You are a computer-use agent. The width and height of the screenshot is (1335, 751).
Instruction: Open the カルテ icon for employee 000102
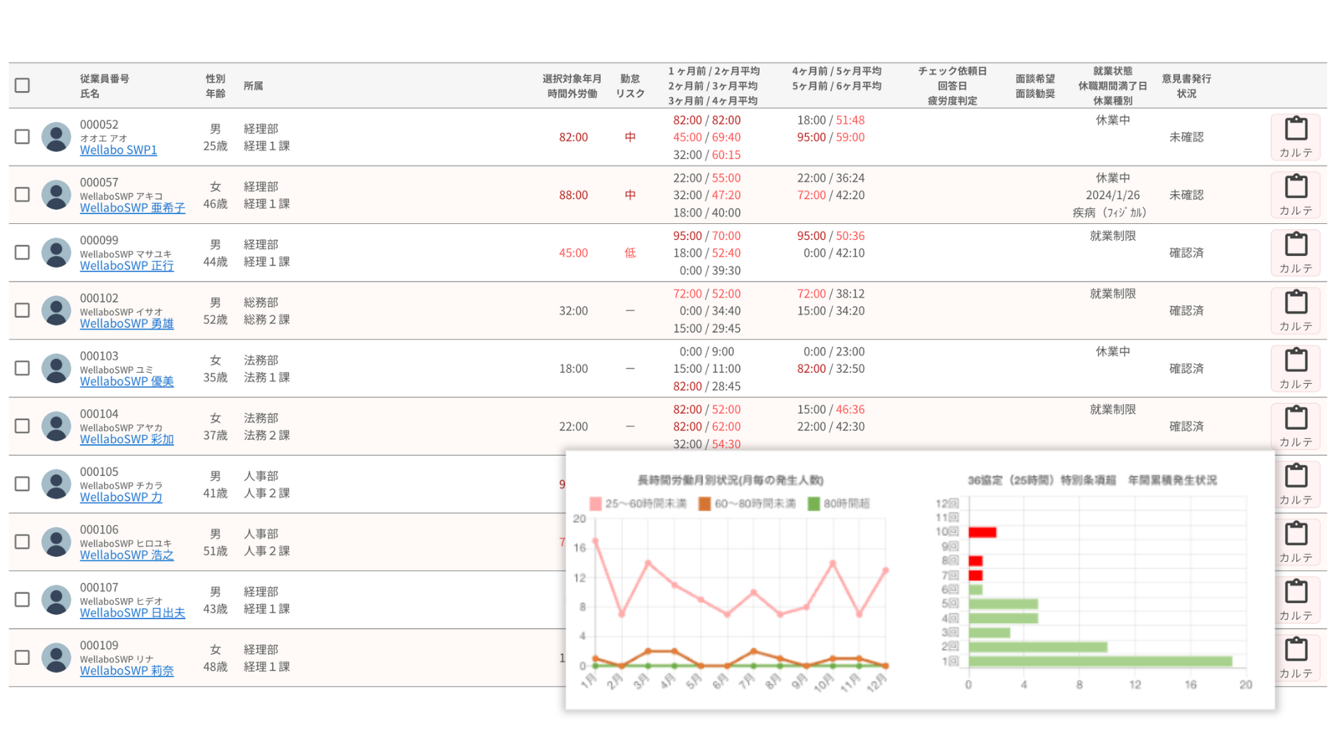[x=1295, y=310]
